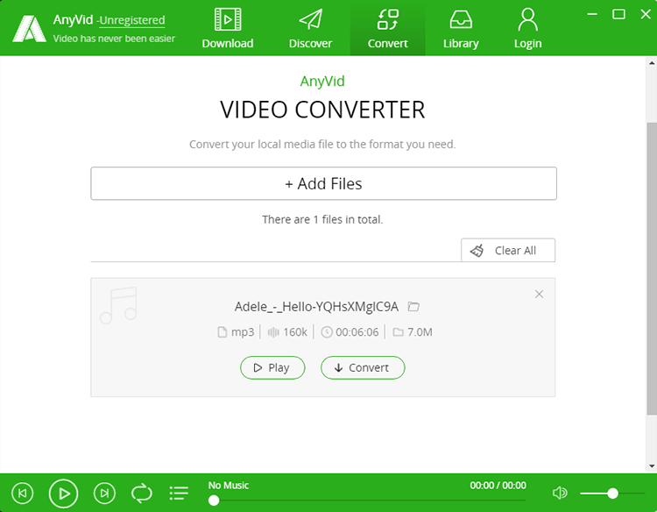The height and width of the screenshot is (512, 657).
Task: Click the No Music track label
Action: [229, 485]
